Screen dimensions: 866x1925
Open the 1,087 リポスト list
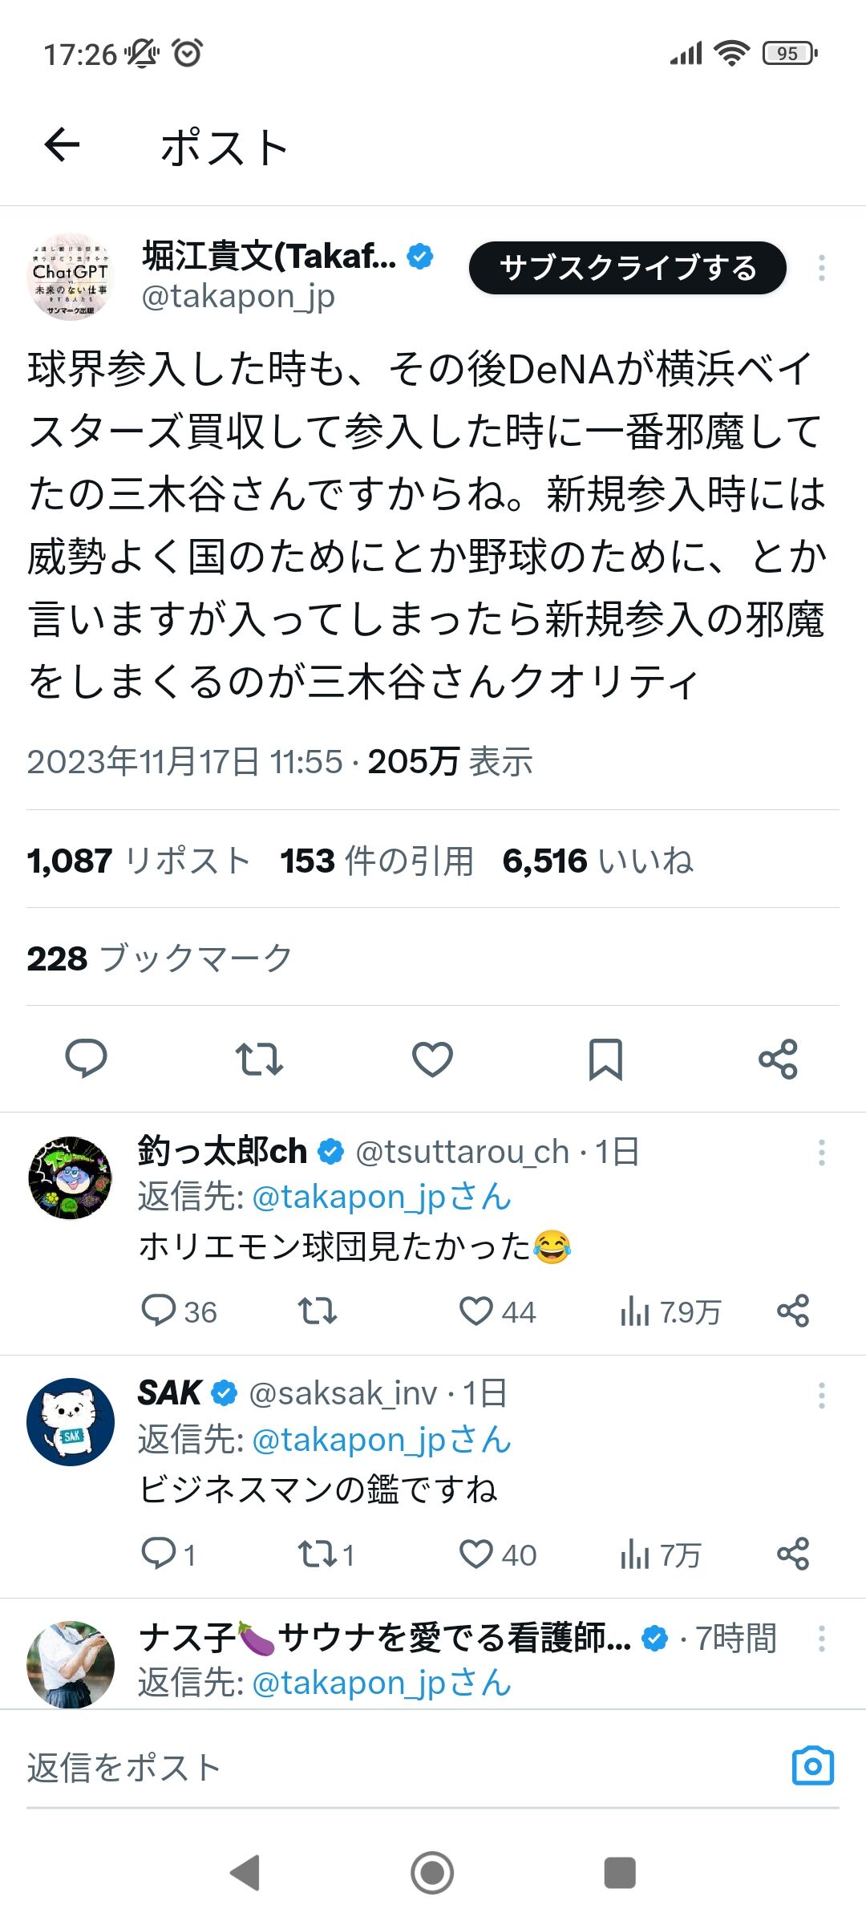coord(138,861)
